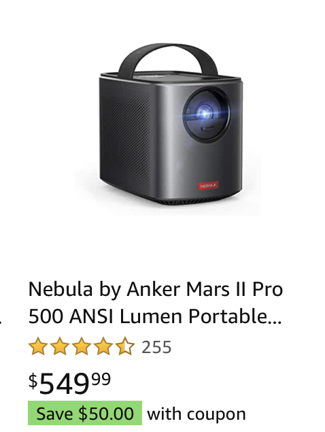The width and height of the screenshot is (325, 432).
Task: Open the 'Nebula by Anker Mars II Pro' title
Action: pyautogui.click(x=156, y=290)
